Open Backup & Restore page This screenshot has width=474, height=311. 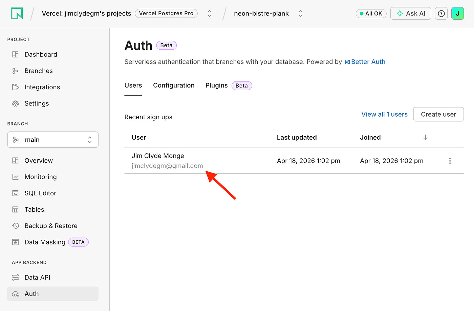click(x=51, y=226)
